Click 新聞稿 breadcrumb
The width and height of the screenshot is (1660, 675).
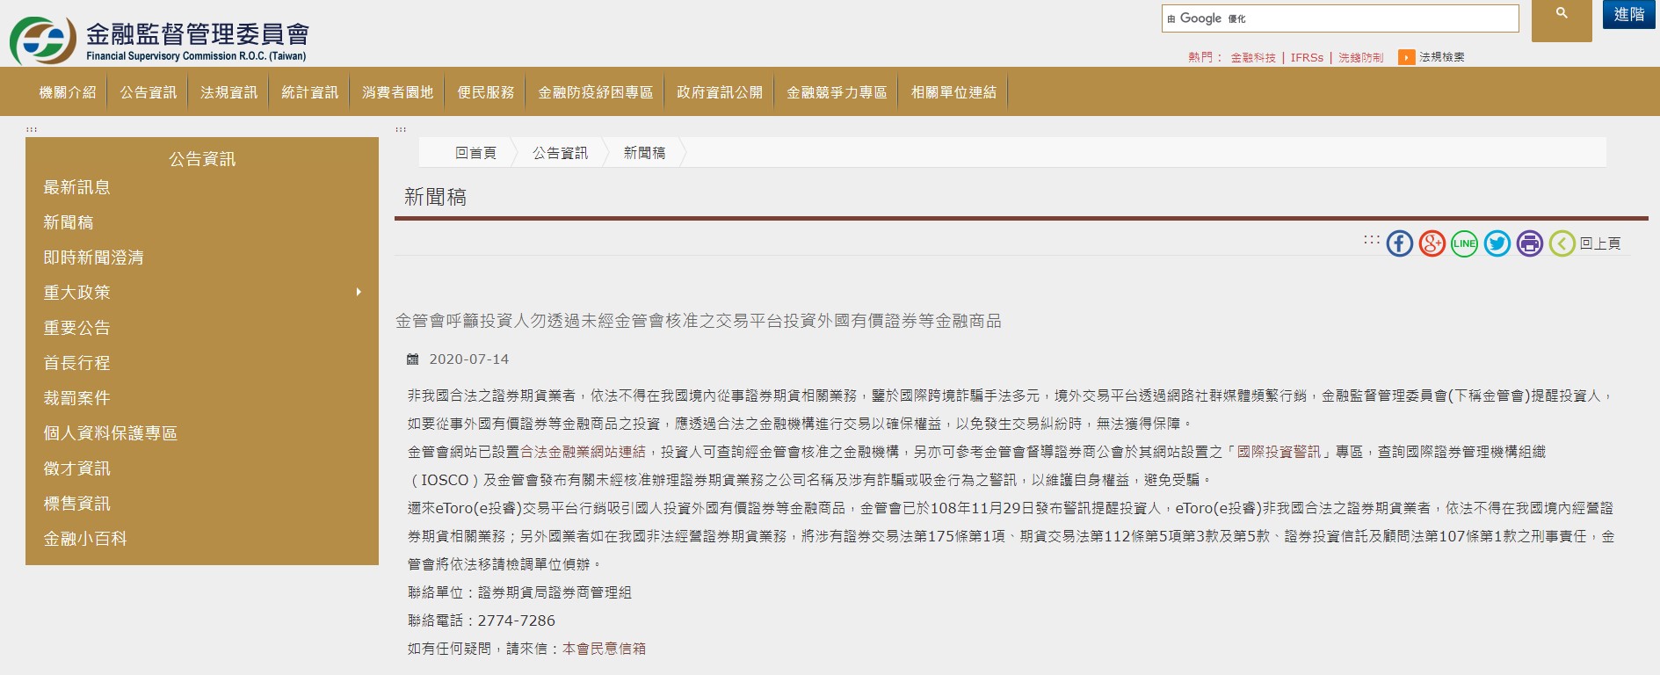(x=644, y=153)
